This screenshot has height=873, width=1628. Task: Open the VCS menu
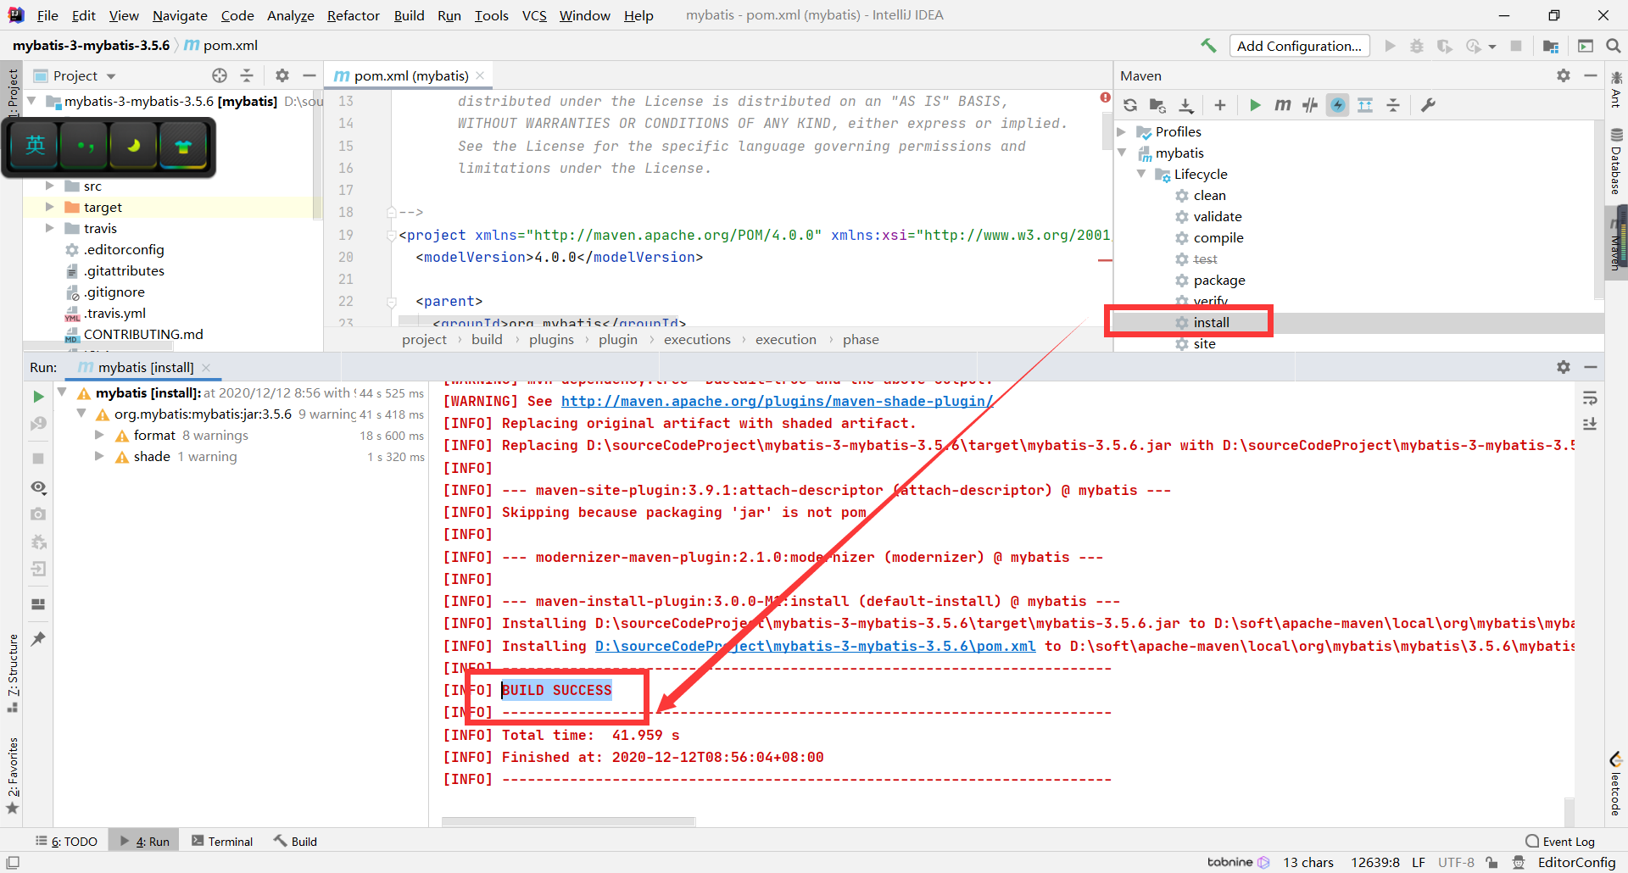pos(534,15)
